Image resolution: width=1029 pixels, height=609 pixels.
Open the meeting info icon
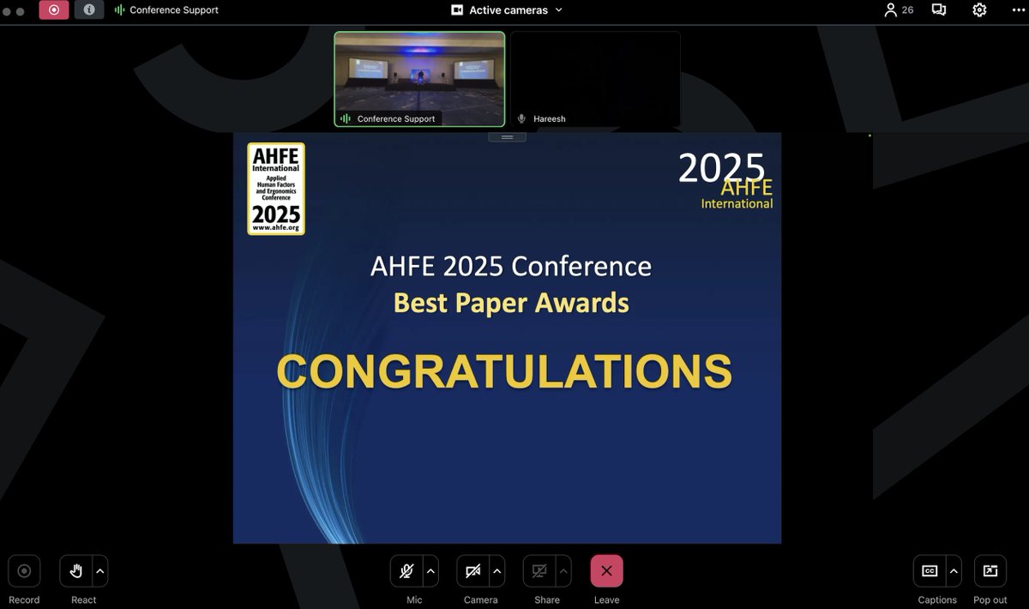click(x=89, y=9)
